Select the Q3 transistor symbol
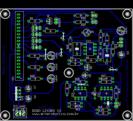The image size is (133, 121). (87, 32)
